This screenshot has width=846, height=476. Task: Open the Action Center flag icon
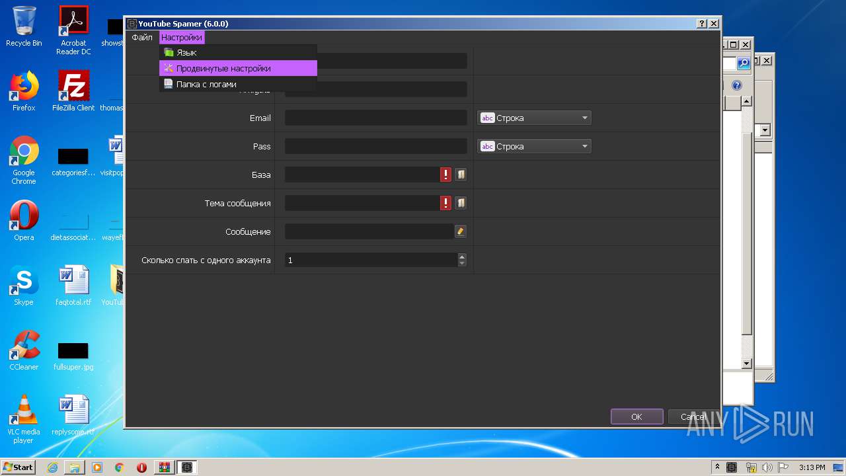[x=783, y=467]
